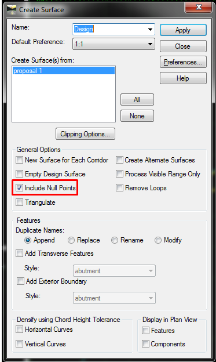Choose Rename for duplicate names

pyautogui.click(x=115, y=240)
